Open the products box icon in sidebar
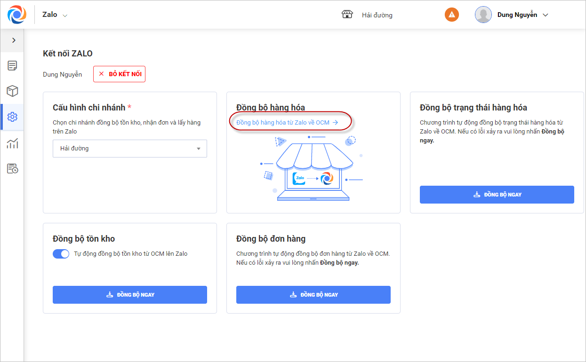The height and width of the screenshot is (362, 586). pos(12,91)
